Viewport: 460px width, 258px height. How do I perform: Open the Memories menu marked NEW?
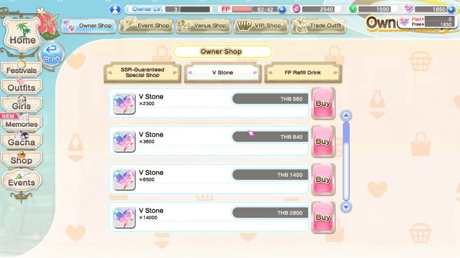[x=21, y=123]
